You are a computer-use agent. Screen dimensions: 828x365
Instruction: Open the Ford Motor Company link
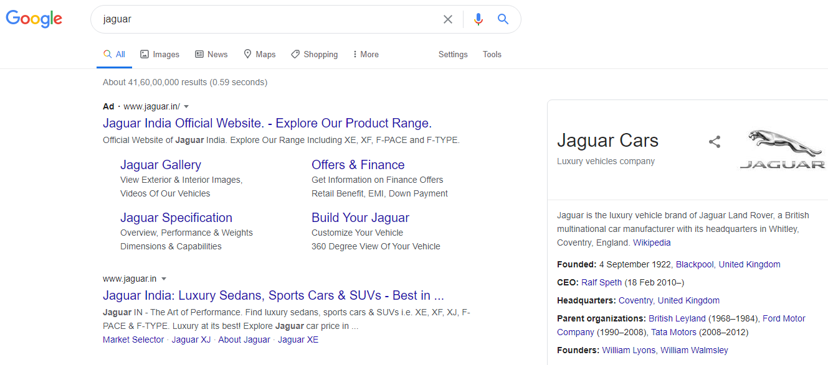click(x=784, y=318)
